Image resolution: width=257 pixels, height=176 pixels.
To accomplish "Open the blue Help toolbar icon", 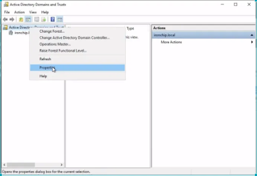I will pyautogui.click(x=53, y=20).
